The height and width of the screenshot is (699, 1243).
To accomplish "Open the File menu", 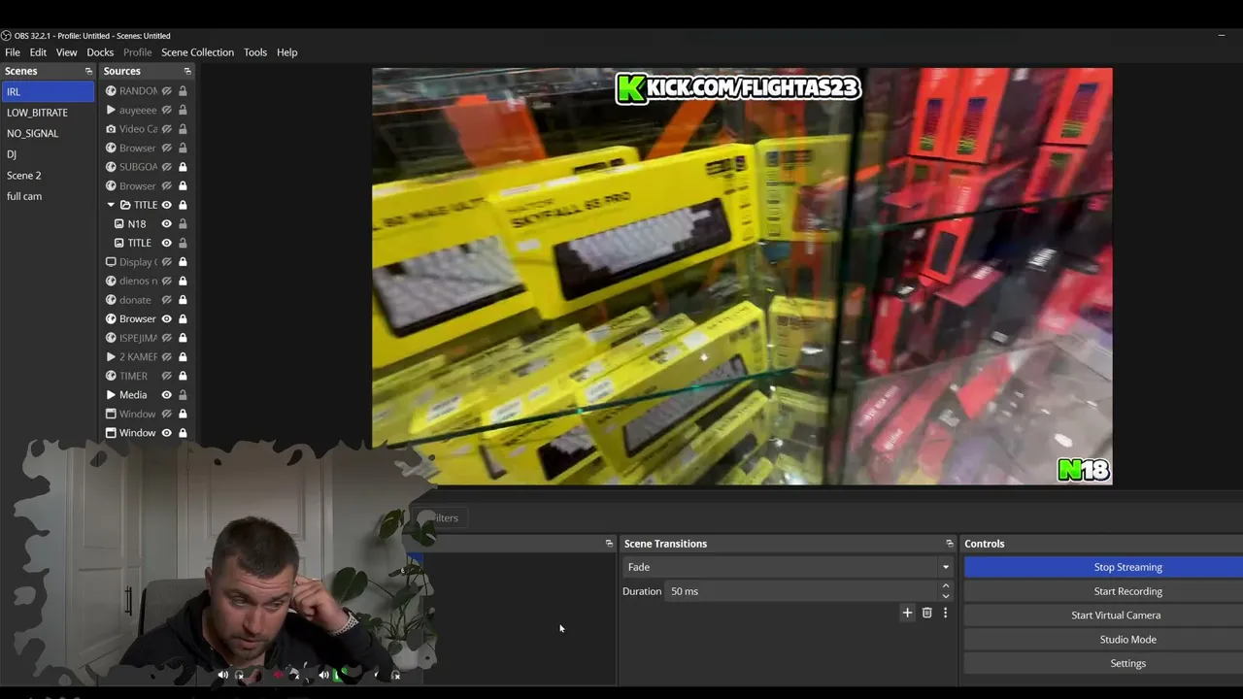I will pos(13,52).
